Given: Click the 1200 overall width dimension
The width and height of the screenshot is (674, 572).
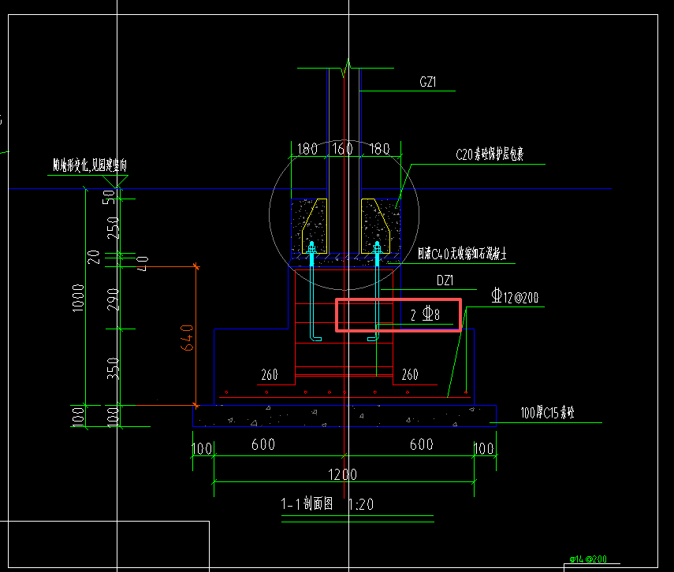Looking at the screenshot, I should point(343,474).
